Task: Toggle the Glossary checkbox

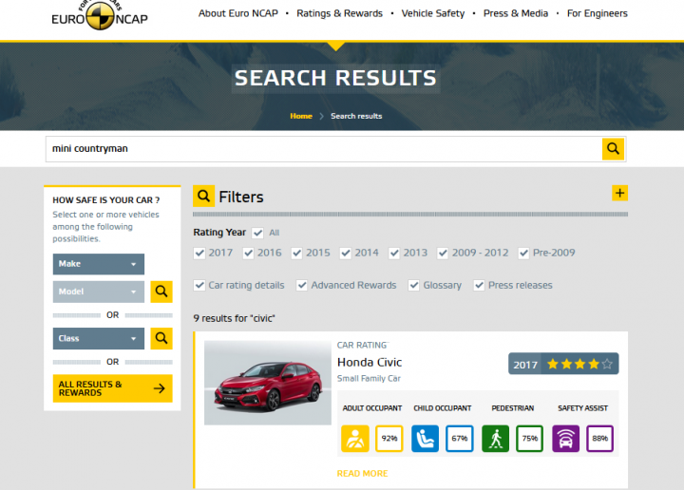Action: pyautogui.click(x=413, y=285)
